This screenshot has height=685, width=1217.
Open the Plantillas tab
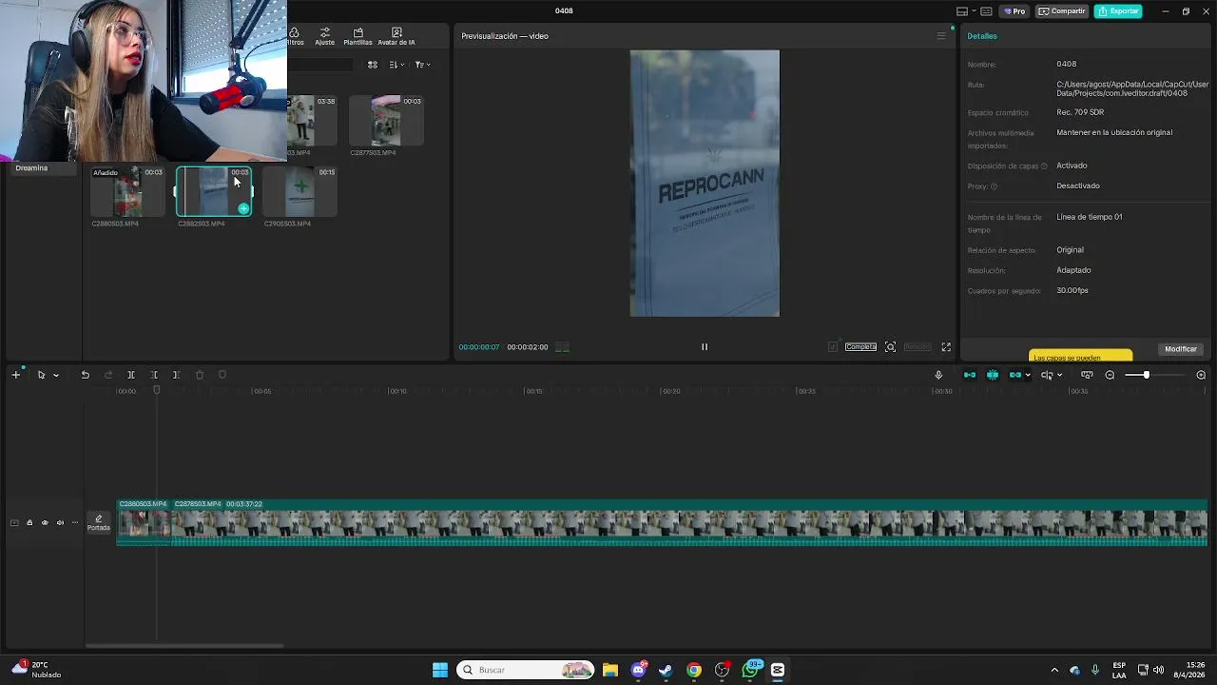357,36
